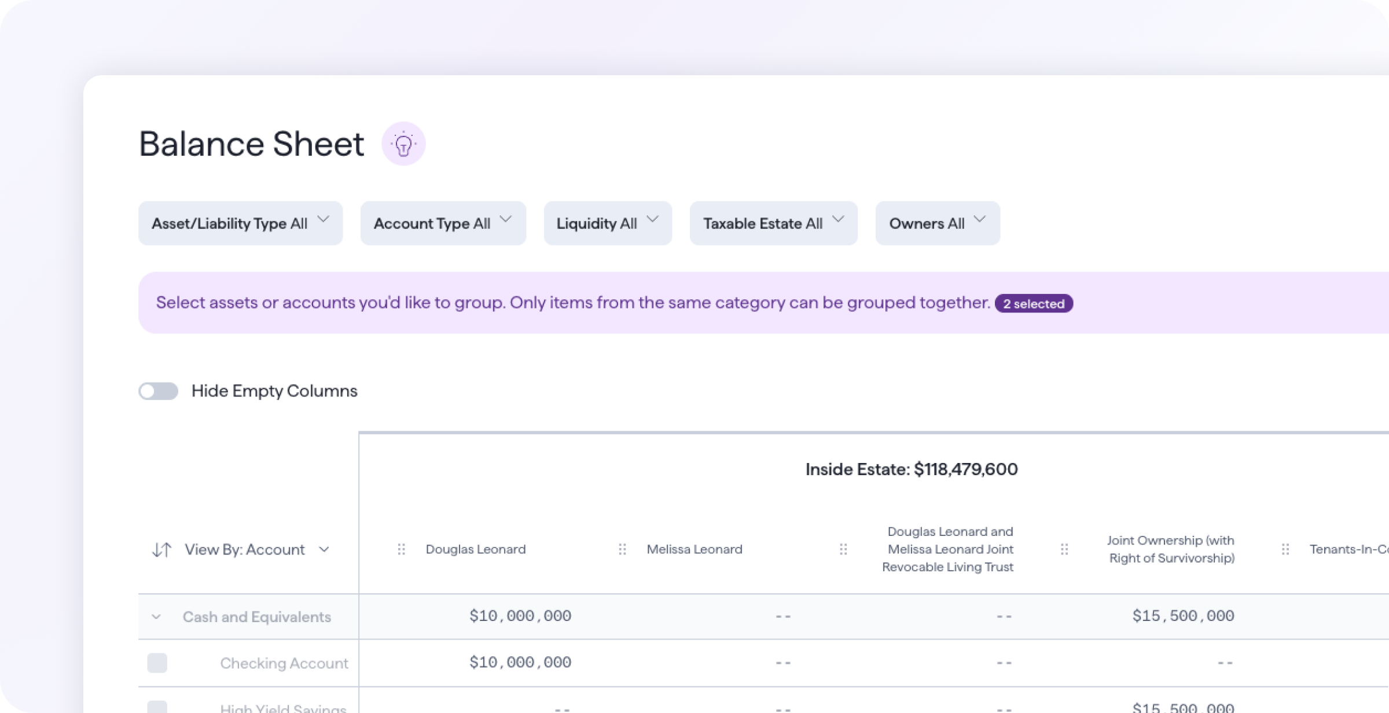The height and width of the screenshot is (713, 1389).
Task: Check the Checking Account checkbox
Action: [157, 663]
